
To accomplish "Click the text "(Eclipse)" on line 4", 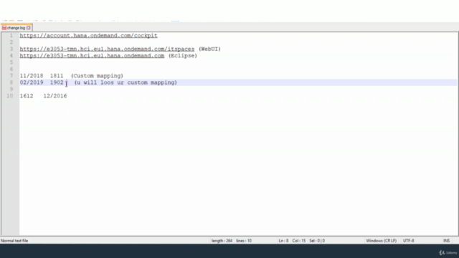I will pos(183,56).
